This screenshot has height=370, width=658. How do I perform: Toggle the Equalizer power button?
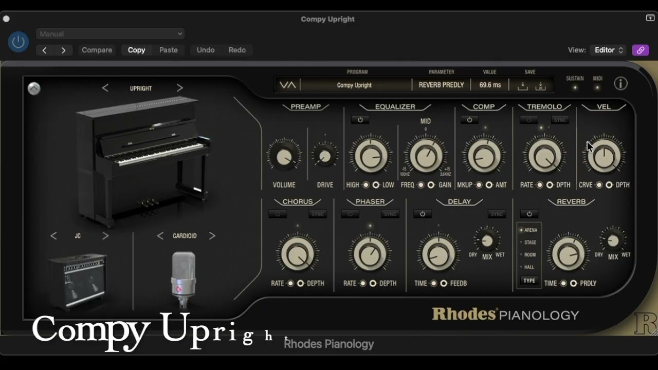360,120
